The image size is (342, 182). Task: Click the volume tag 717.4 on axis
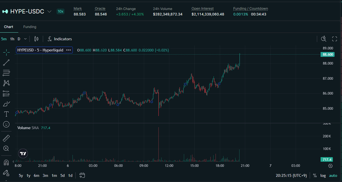[x=327, y=159]
